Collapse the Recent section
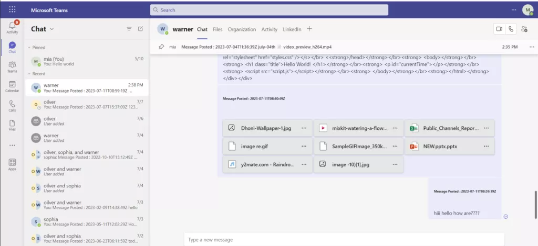The height and width of the screenshot is (246, 538). [29, 74]
